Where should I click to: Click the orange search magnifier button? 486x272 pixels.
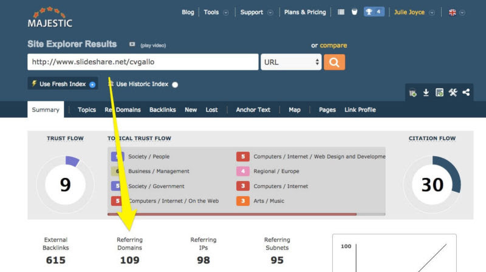pos(334,63)
